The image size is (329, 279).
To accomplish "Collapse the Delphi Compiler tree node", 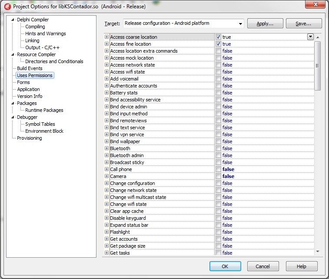I will pyautogui.click(x=13, y=20).
